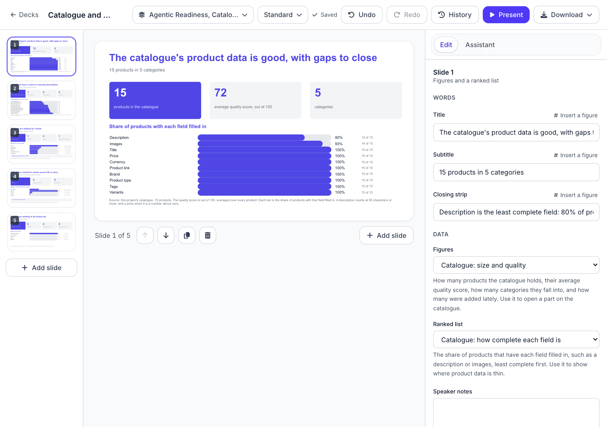The width and height of the screenshot is (607, 427).
Task: Click the Description bar in the chart
Action: [x=251, y=138]
